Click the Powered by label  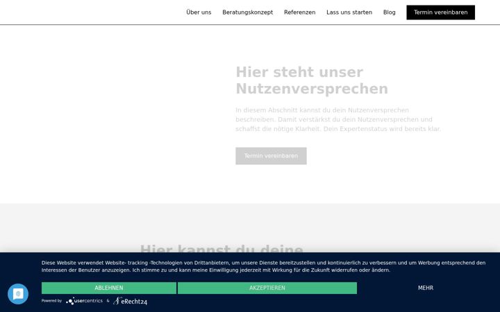(x=51, y=300)
